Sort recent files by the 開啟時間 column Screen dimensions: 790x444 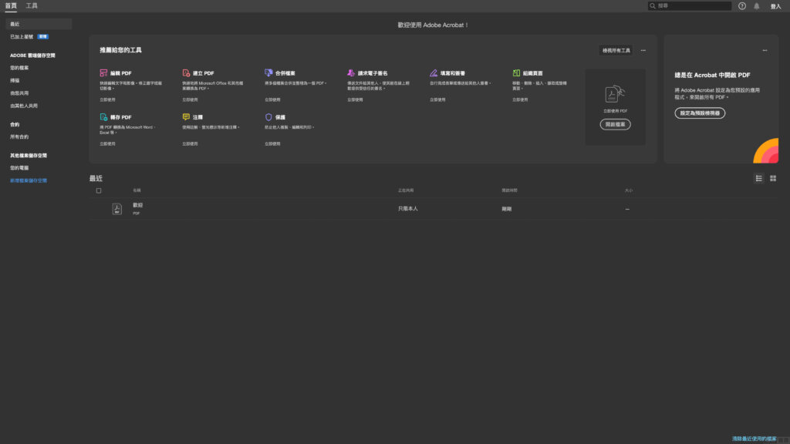tap(509, 191)
